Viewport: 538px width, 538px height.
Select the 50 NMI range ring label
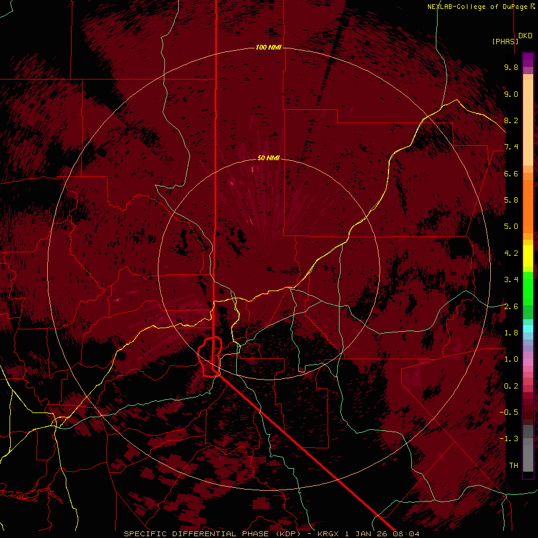point(268,158)
